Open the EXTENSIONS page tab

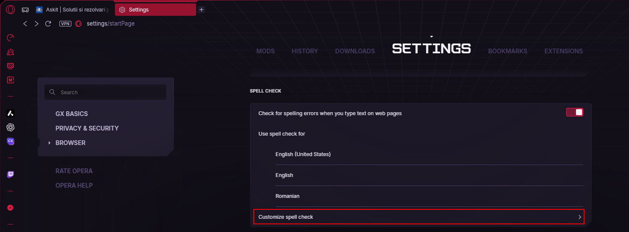coord(563,51)
